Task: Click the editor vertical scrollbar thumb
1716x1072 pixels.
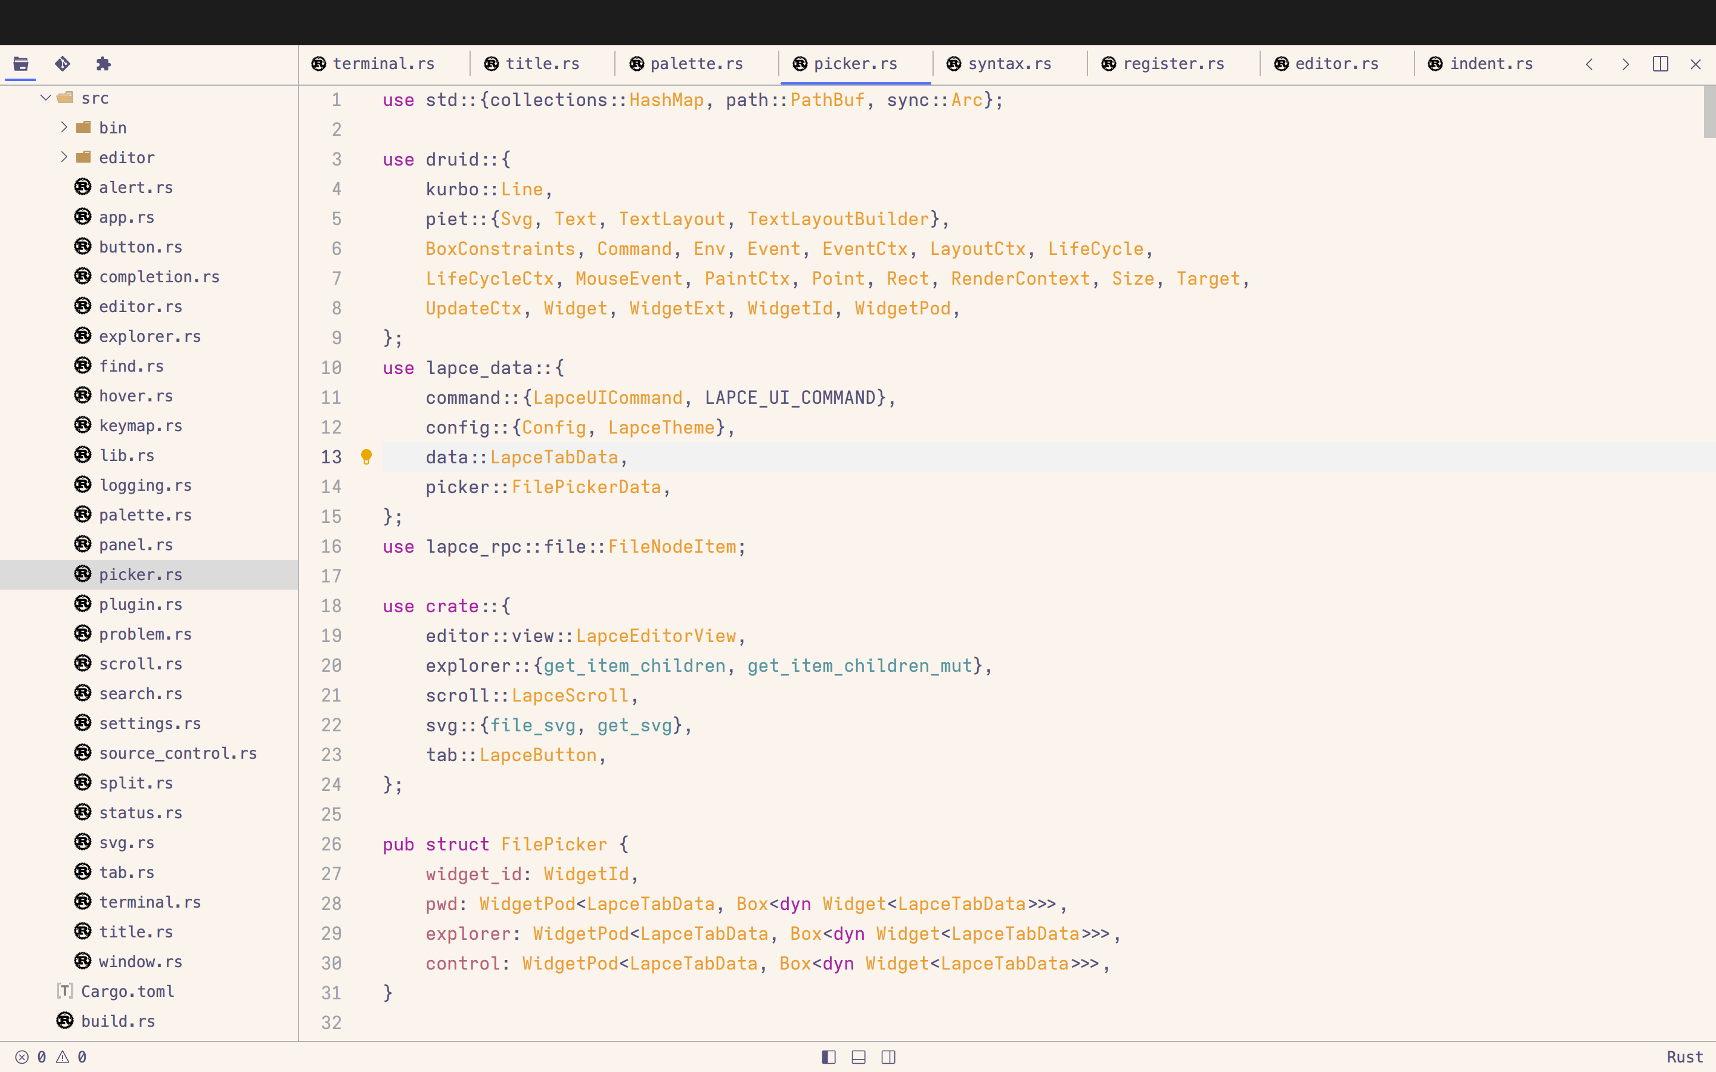Action: (x=1709, y=112)
